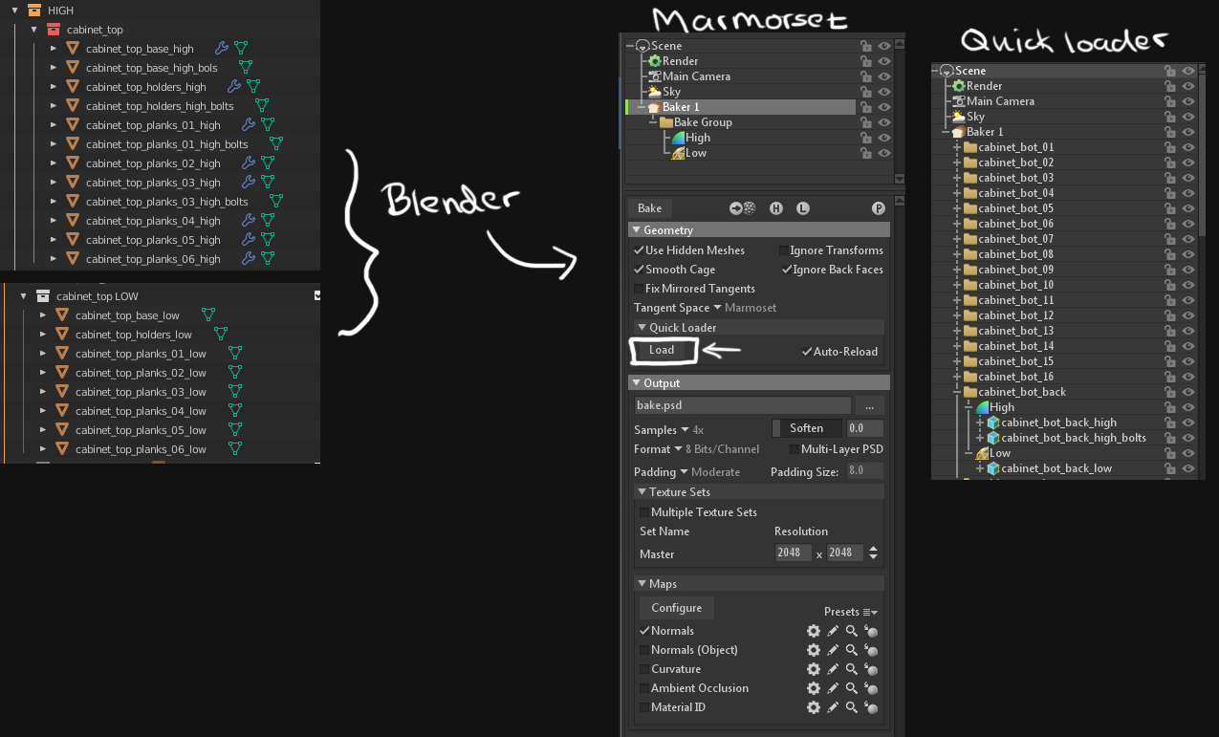Edit the Curvature map with the pencil icon
The height and width of the screenshot is (737, 1219).
pyautogui.click(x=832, y=669)
